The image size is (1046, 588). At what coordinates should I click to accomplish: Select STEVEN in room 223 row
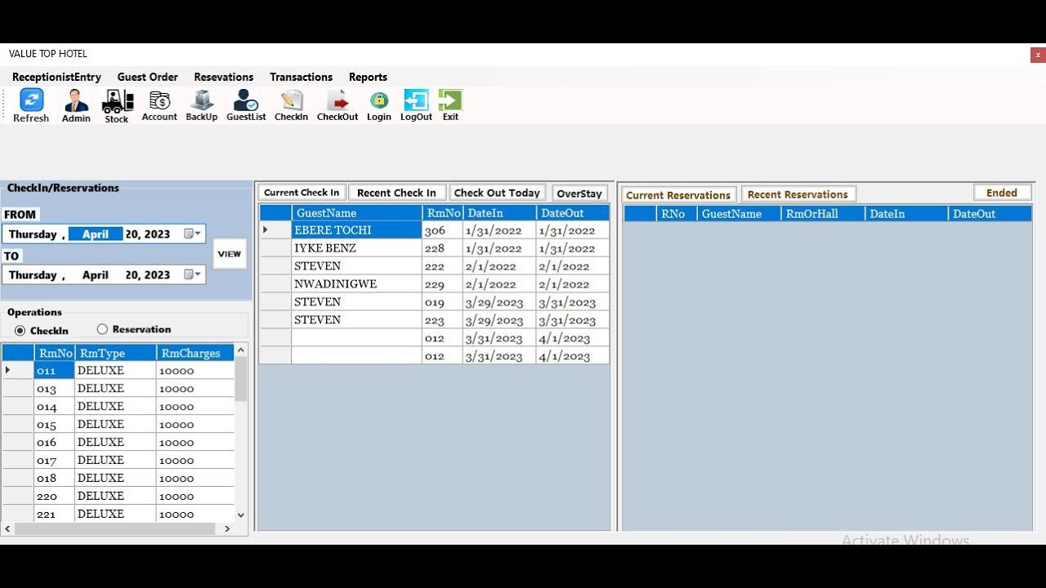click(434, 320)
